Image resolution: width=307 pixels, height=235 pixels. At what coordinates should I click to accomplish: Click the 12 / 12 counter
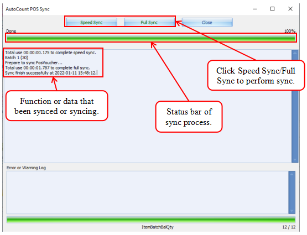point(289,227)
